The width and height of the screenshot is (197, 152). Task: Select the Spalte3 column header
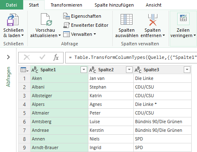[162, 70]
